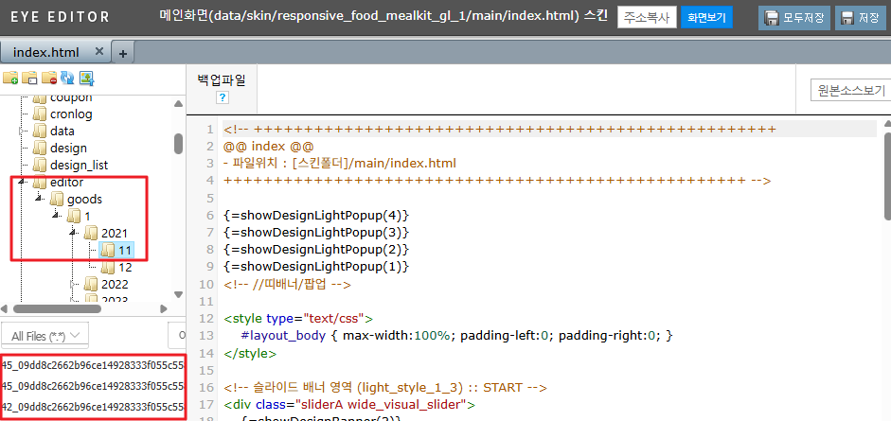
Task: Click the 원본소스보기 button
Action: (850, 90)
